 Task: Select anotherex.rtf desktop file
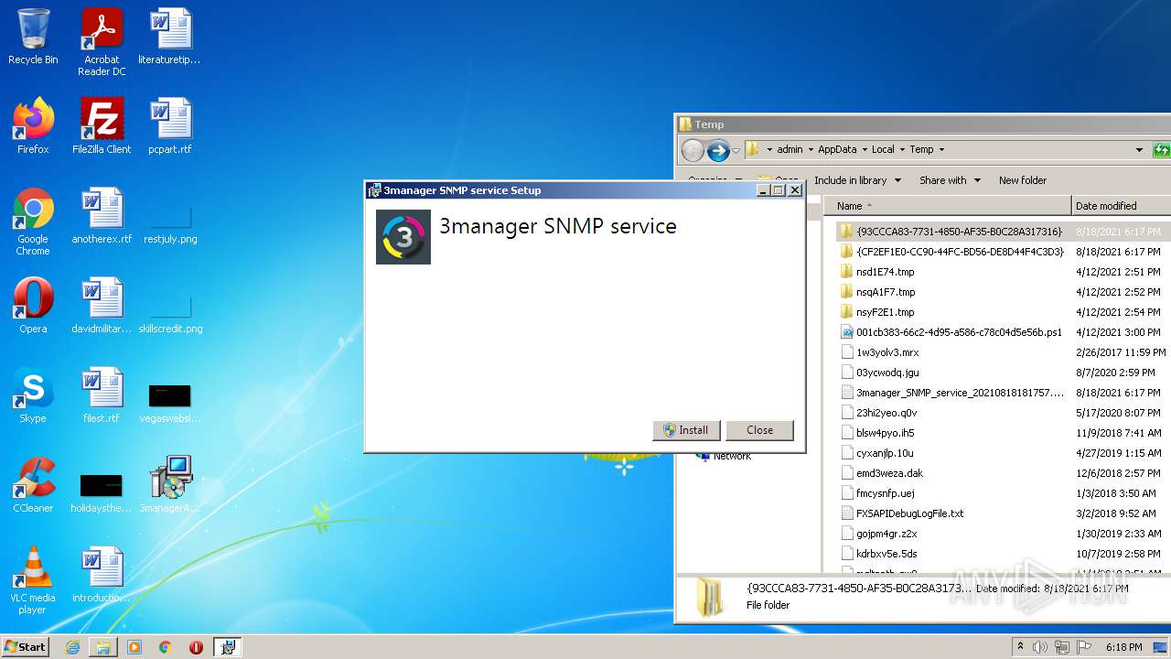pos(102,216)
